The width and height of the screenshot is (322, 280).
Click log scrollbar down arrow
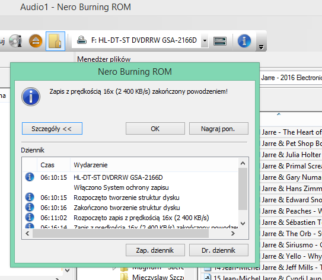[x=243, y=223]
